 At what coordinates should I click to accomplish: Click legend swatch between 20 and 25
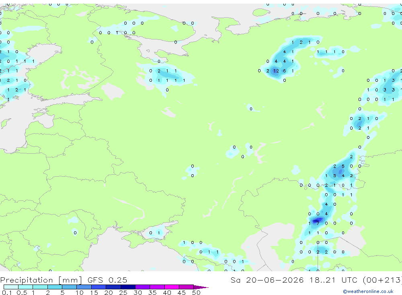tap(113, 287)
